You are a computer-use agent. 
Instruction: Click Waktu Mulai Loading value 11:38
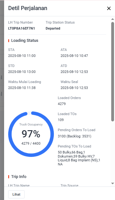[22, 88]
